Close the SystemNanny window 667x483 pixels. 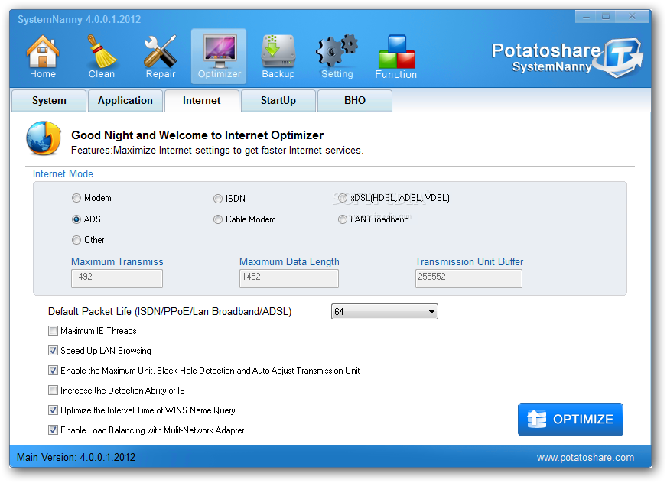click(x=632, y=17)
